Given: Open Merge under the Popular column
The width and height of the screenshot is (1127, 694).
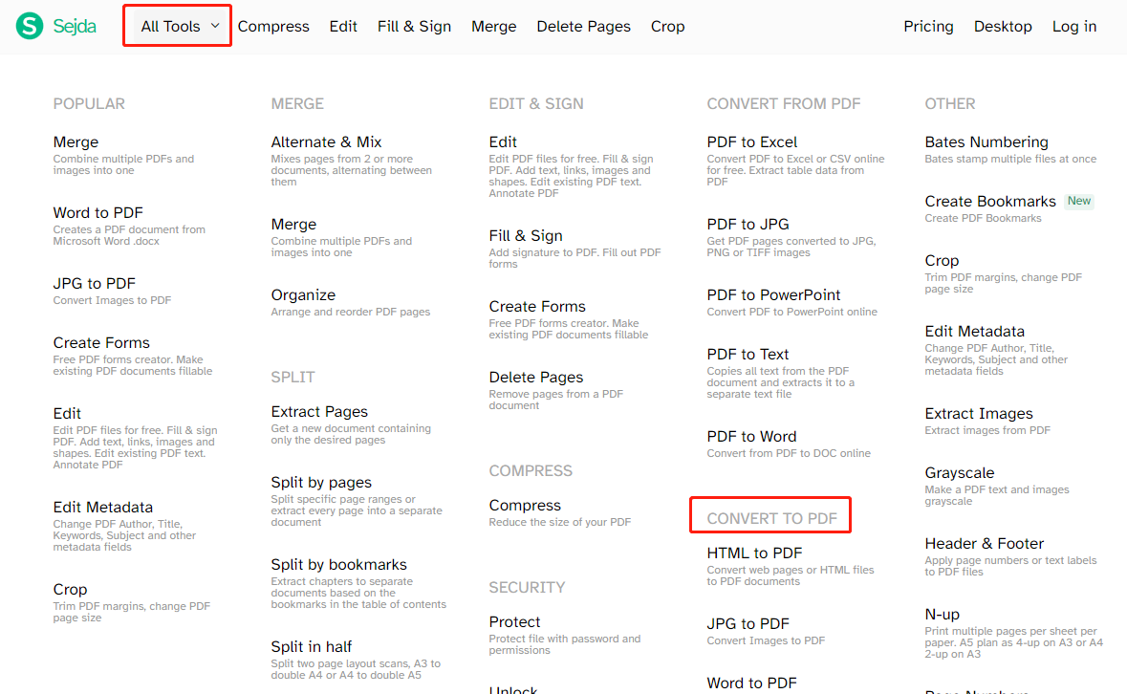Looking at the screenshot, I should (x=76, y=142).
